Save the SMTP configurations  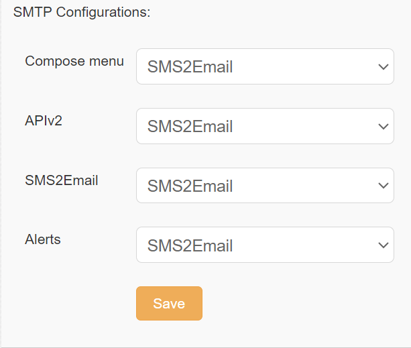(x=169, y=303)
